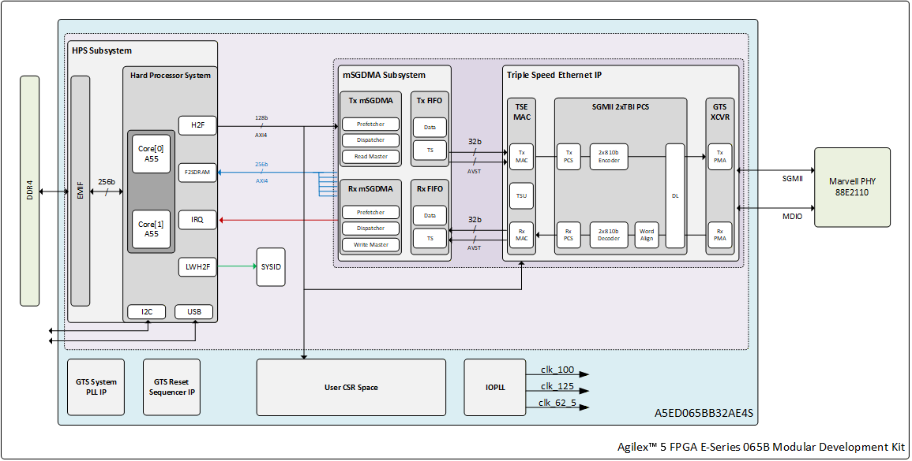Select Prefetcher inside Rx mSGDMA
The image size is (912, 461).
[370, 212]
